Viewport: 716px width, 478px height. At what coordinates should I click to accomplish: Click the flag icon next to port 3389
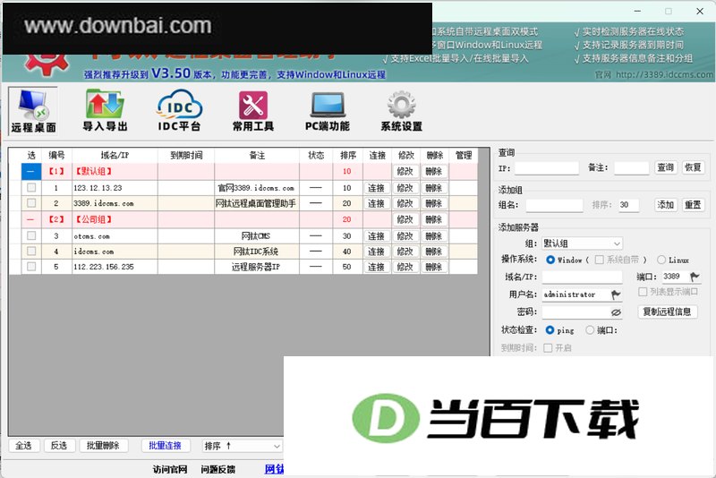tap(695, 277)
